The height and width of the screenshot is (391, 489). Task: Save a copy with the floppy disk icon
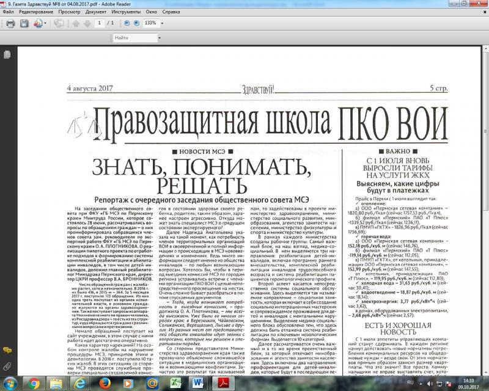(24, 23)
